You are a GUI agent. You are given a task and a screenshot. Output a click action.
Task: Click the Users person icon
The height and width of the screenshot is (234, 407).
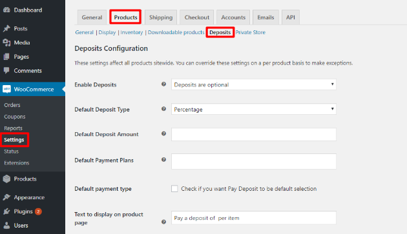coord(6,226)
